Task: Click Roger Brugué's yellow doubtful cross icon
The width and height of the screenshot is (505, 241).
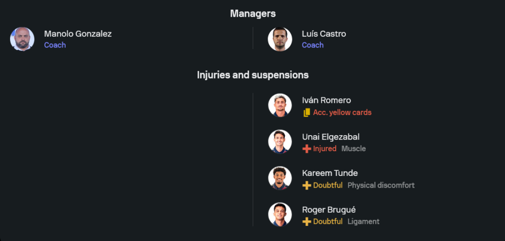Action: [x=307, y=222]
